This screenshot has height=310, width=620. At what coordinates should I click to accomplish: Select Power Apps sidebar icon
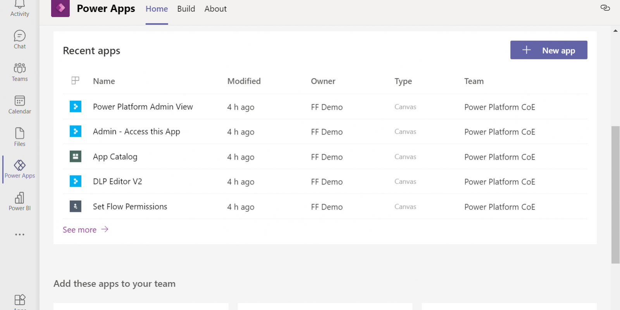[19, 169]
